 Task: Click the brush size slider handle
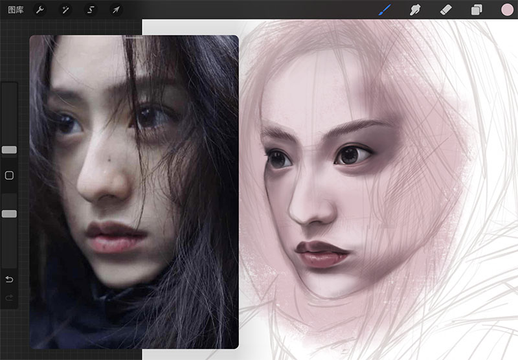click(9, 150)
